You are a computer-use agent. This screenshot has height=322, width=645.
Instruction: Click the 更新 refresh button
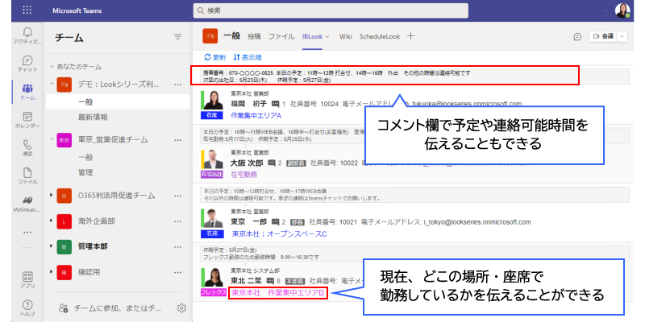click(x=214, y=57)
